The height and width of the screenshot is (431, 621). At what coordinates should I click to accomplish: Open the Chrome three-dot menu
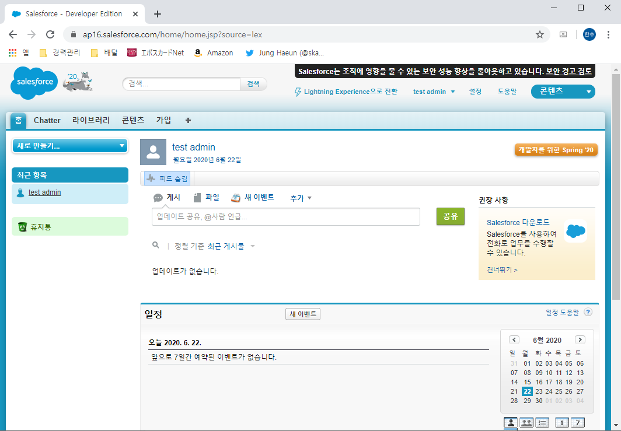click(x=608, y=34)
